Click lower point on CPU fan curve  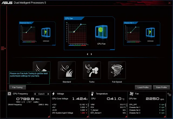pos(74,32)
